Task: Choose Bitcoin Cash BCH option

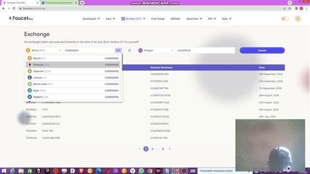Action: pos(73,84)
